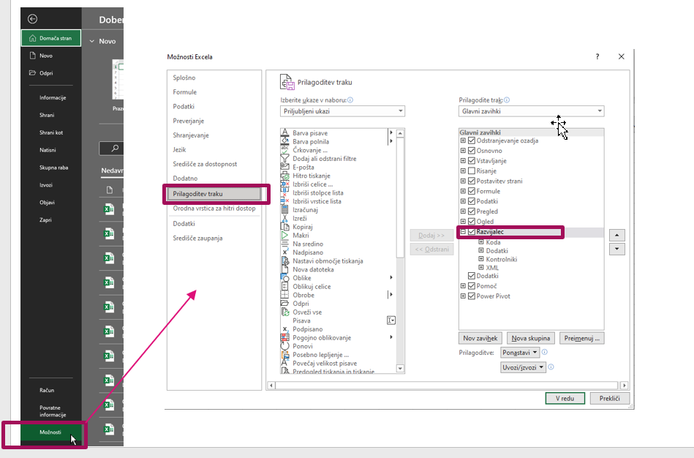Click the Barva polnila command icon
The image size is (694, 458).
[x=284, y=141]
